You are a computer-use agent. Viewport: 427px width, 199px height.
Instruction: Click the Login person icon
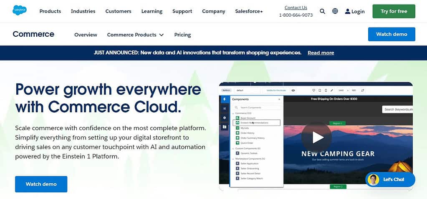click(x=347, y=11)
